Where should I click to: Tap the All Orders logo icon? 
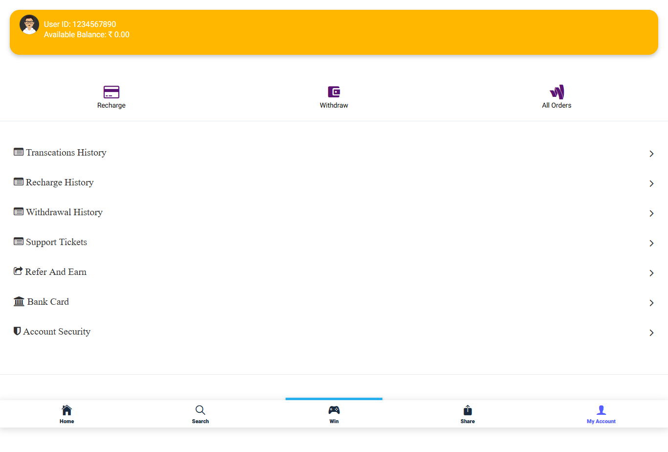[x=557, y=92]
